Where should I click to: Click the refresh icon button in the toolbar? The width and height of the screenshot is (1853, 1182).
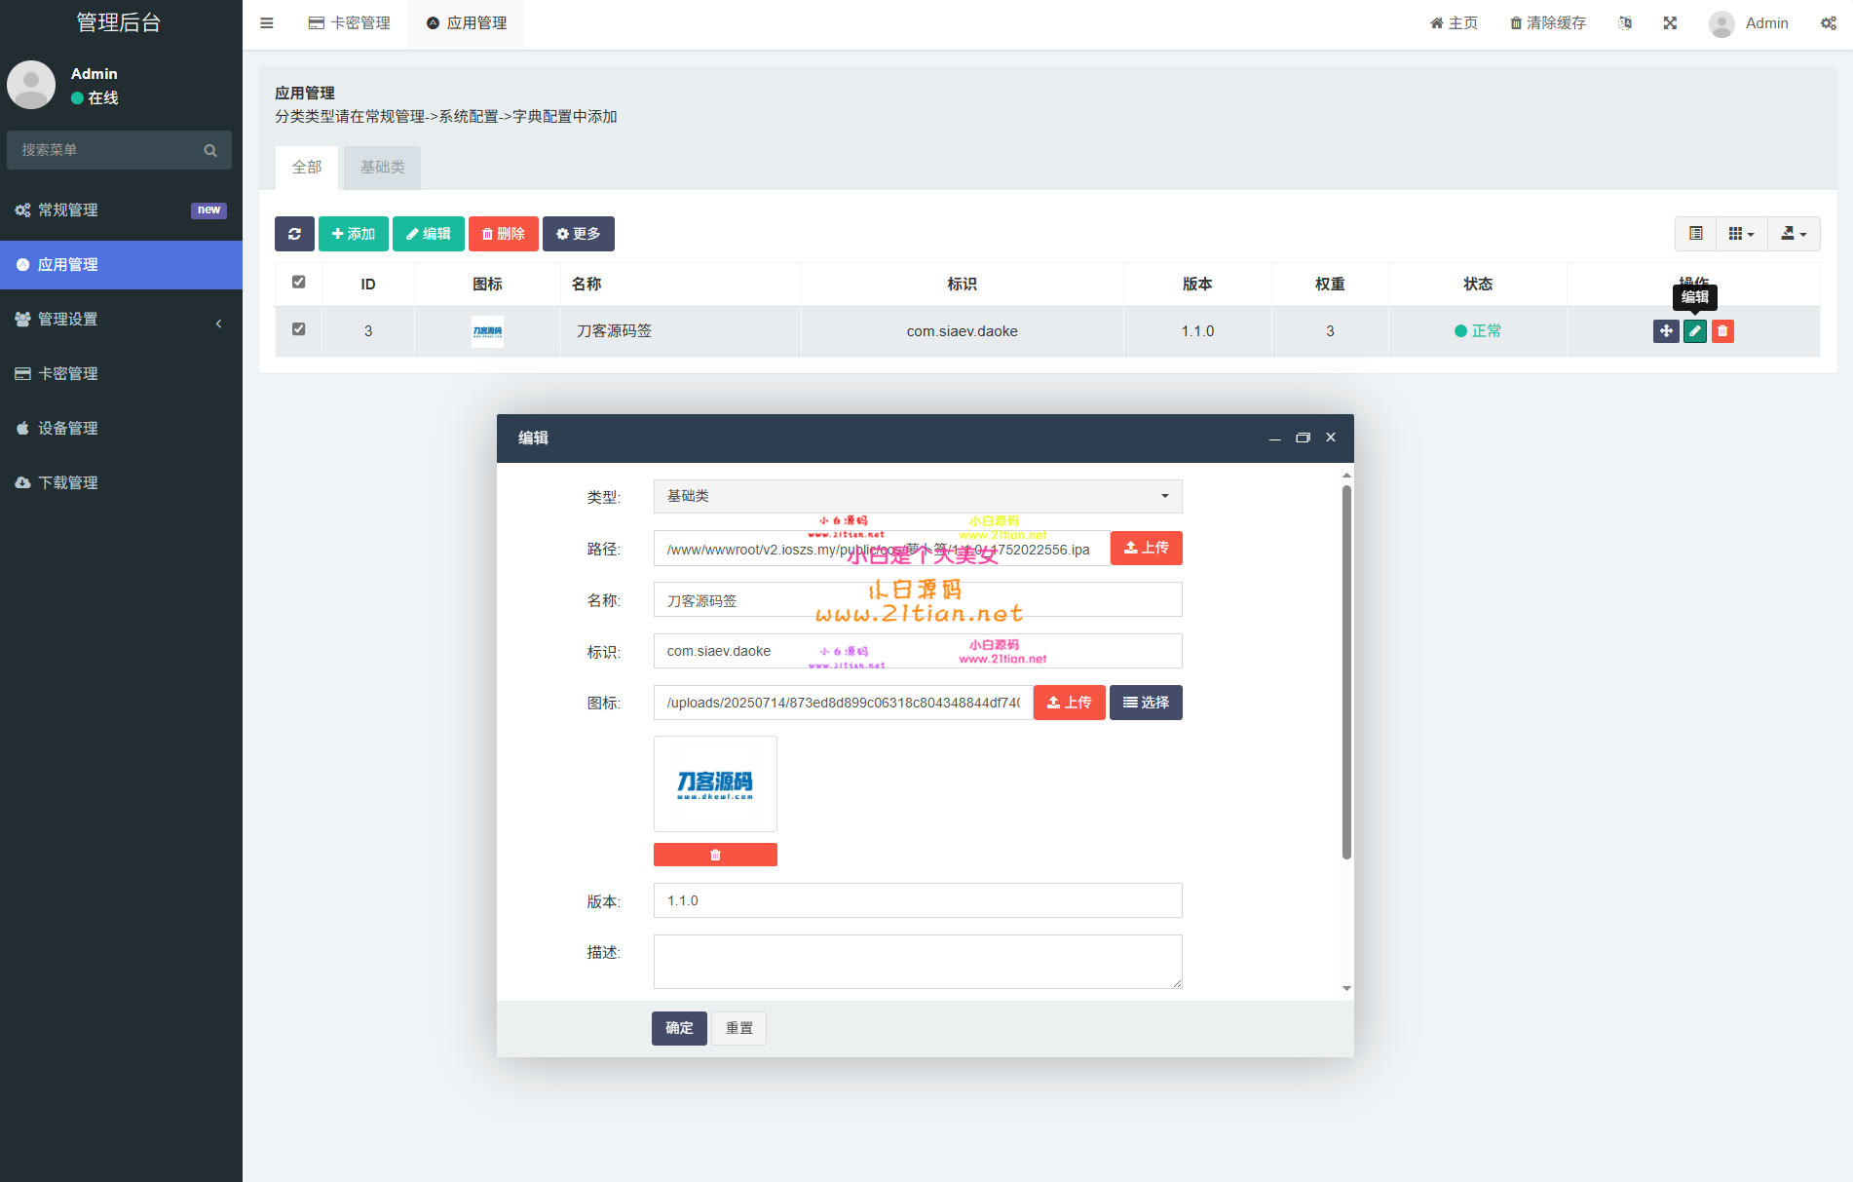click(294, 234)
